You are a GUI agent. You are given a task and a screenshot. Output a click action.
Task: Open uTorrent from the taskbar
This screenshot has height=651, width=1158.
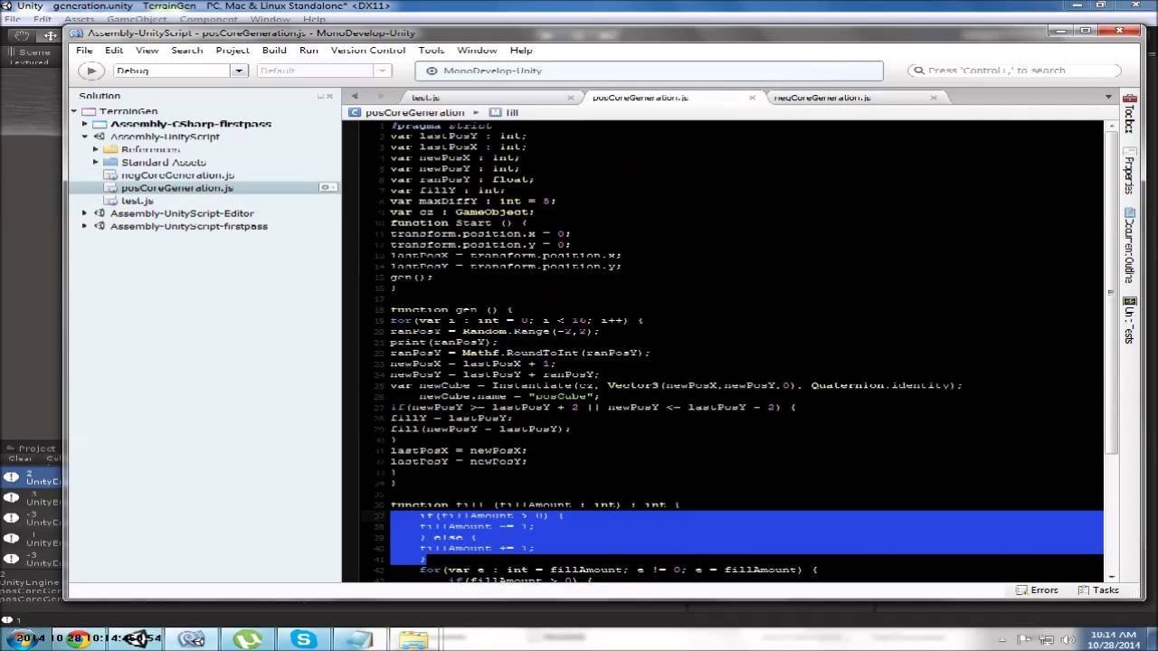click(x=246, y=639)
